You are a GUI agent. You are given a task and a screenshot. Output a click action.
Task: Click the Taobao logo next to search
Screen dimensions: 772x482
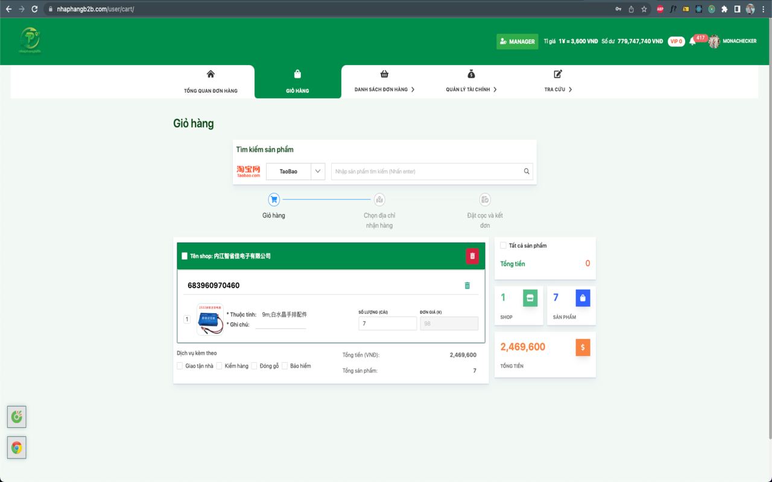pyautogui.click(x=248, y=169)
